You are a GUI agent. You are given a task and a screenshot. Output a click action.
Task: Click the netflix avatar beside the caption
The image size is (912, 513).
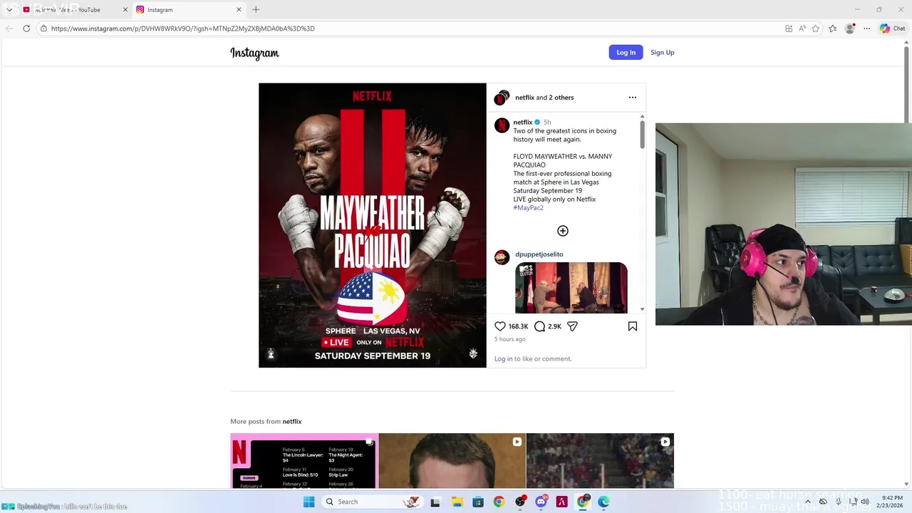[x=502, y=125]
